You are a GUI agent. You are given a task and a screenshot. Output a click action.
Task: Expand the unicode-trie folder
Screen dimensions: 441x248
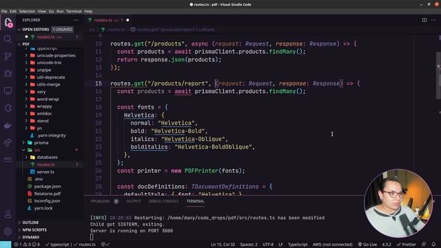pos(49,63)
